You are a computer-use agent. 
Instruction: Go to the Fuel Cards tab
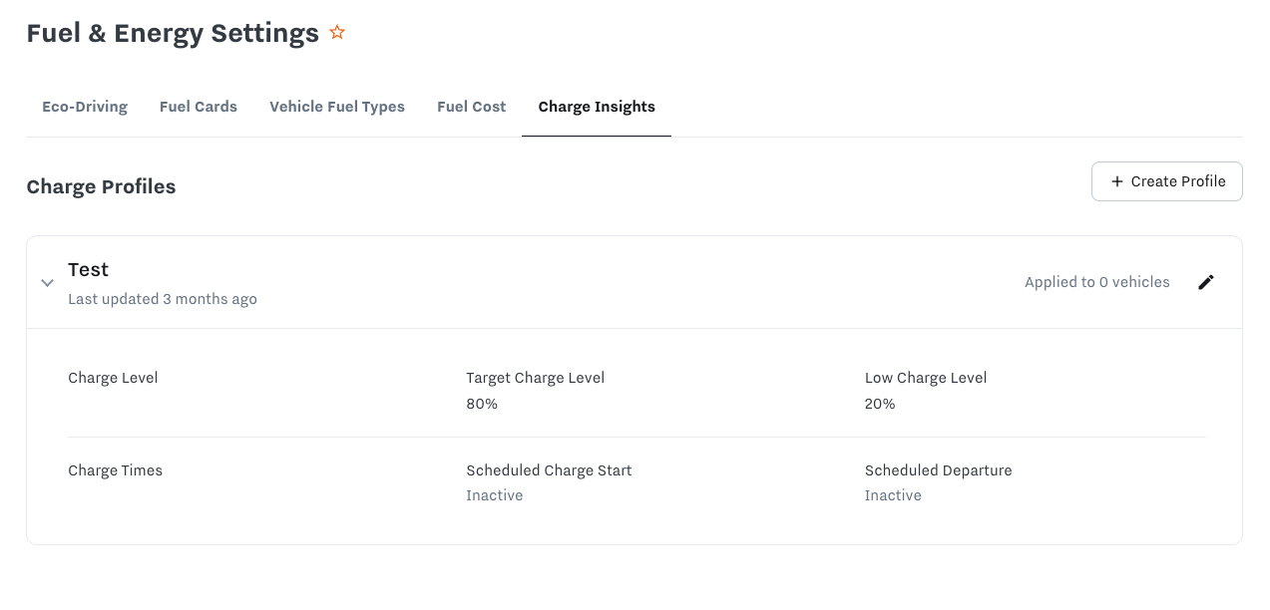coord(198,107)
